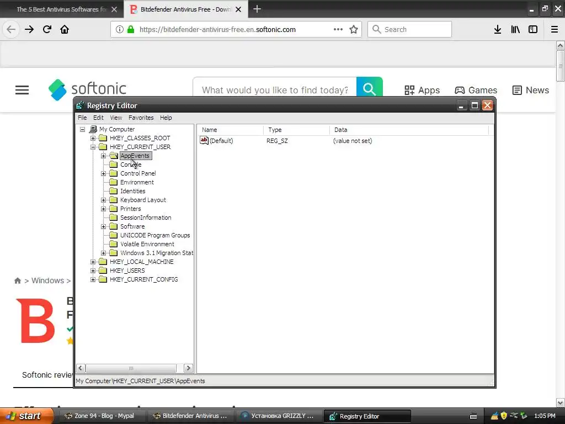Image resolution: width=565 pixels, height=424 pixels.
Task: Click the Softonic logo
Action: [x=88, y=89]
